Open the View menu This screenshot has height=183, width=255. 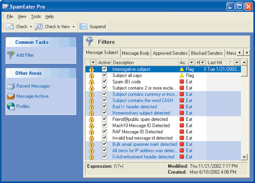tap(22, 17)
